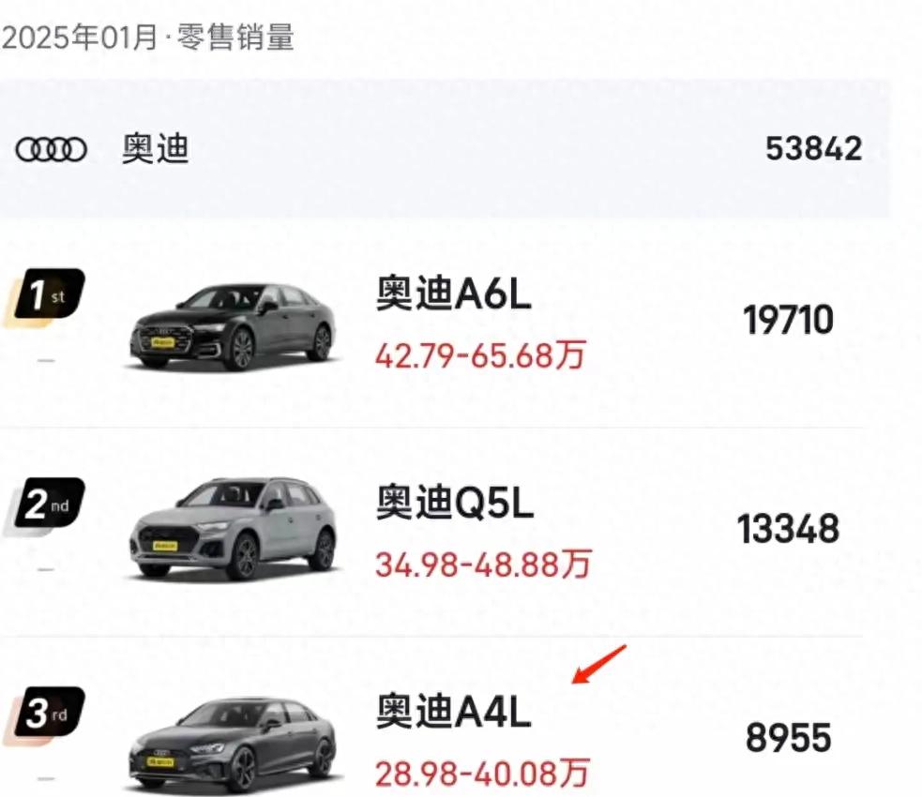The width and height of the screenshot is (922, 797).
Task: Select the 奥迪Q5L model name
Action: pos(455,505)
